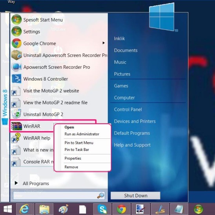The width and height of the screenshot is (215, 215).
Task: Open WinRAR help shortcut icon
Action: point(16,138)
